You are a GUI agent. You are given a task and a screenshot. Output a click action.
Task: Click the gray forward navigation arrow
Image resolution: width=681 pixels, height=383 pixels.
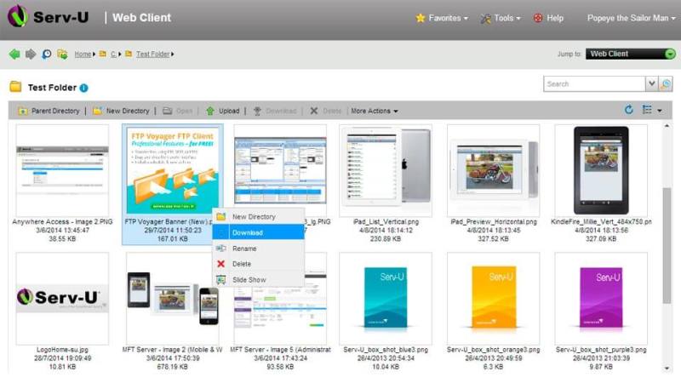click(31, 54)
